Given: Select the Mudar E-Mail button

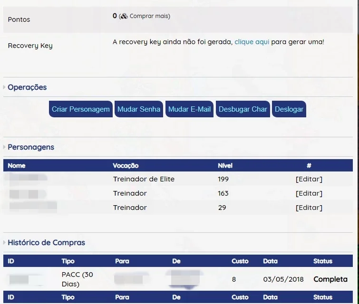Looking at the screenshot, I should click(189, 109).
